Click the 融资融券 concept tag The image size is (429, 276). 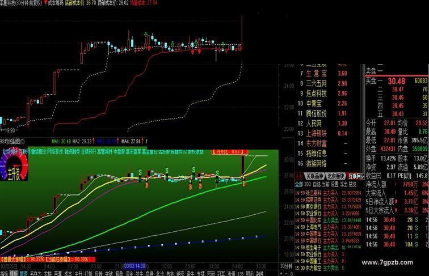click(71, 152)
